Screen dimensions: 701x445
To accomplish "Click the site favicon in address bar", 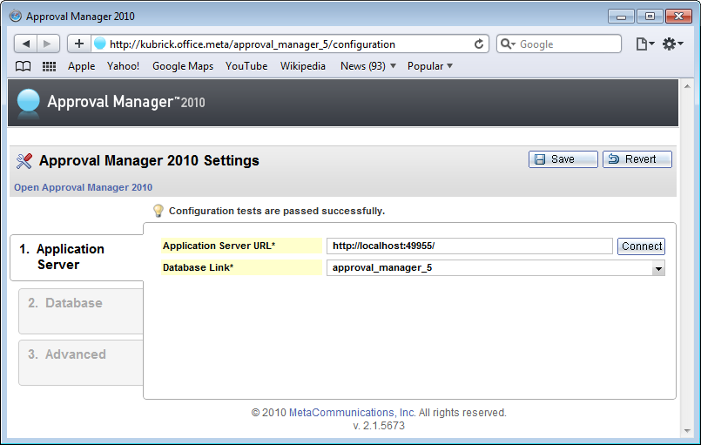I will [x=100, y=44].
